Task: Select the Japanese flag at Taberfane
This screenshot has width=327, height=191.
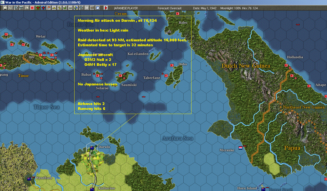Action: click(166, 75)
